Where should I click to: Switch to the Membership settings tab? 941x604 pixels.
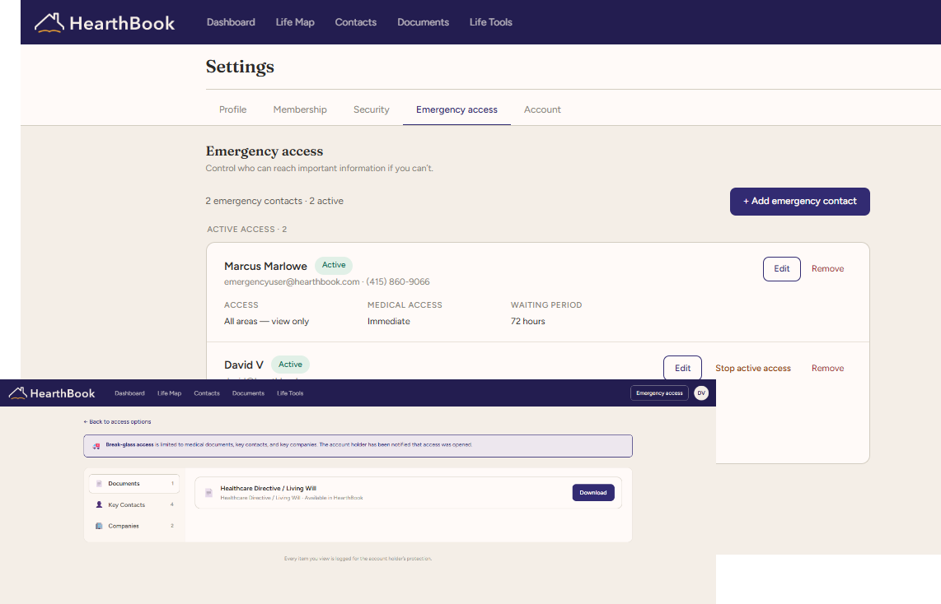300,109
